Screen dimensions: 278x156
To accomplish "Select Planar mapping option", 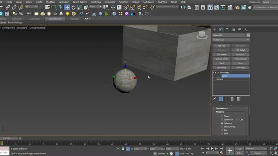I will 222,116.
